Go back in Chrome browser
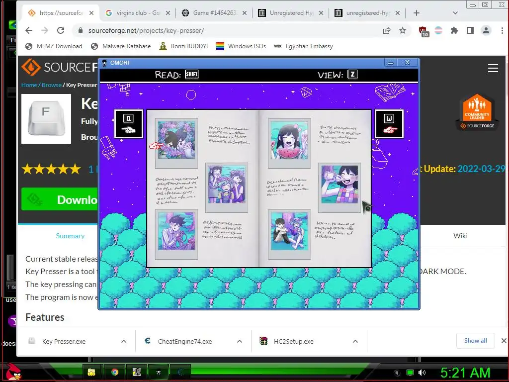This screenshot has height=382, width=509. click(x=29, y=30)
